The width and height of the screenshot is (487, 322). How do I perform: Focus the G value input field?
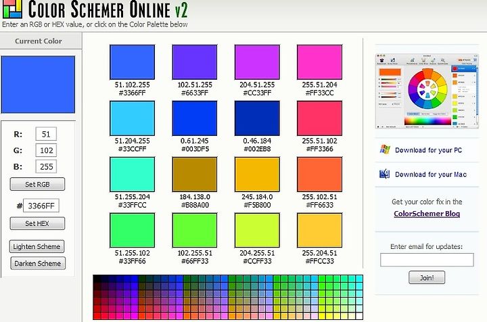pyautogui.click(x=46, y=150)
